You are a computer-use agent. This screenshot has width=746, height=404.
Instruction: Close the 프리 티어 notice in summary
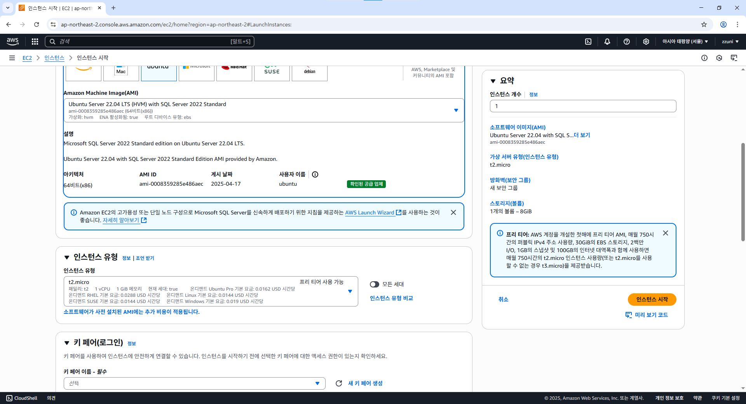[x=666, y=233]
